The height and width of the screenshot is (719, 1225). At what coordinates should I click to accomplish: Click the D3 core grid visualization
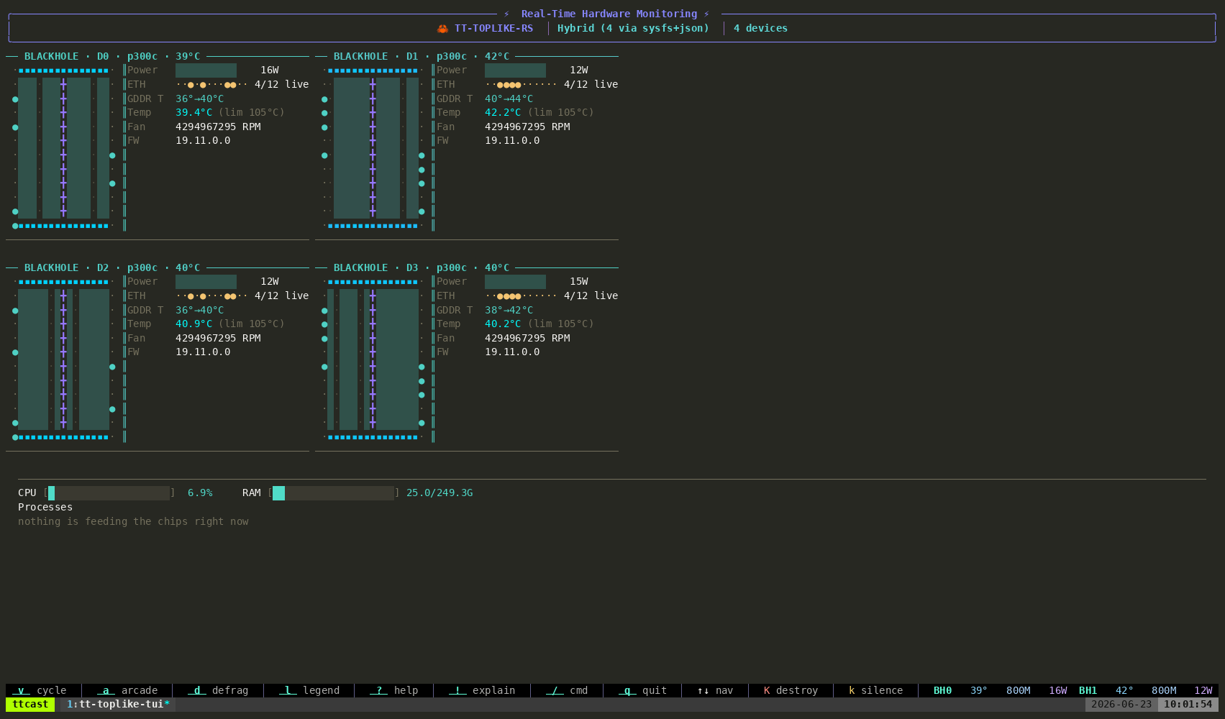(x=373, y=359)
